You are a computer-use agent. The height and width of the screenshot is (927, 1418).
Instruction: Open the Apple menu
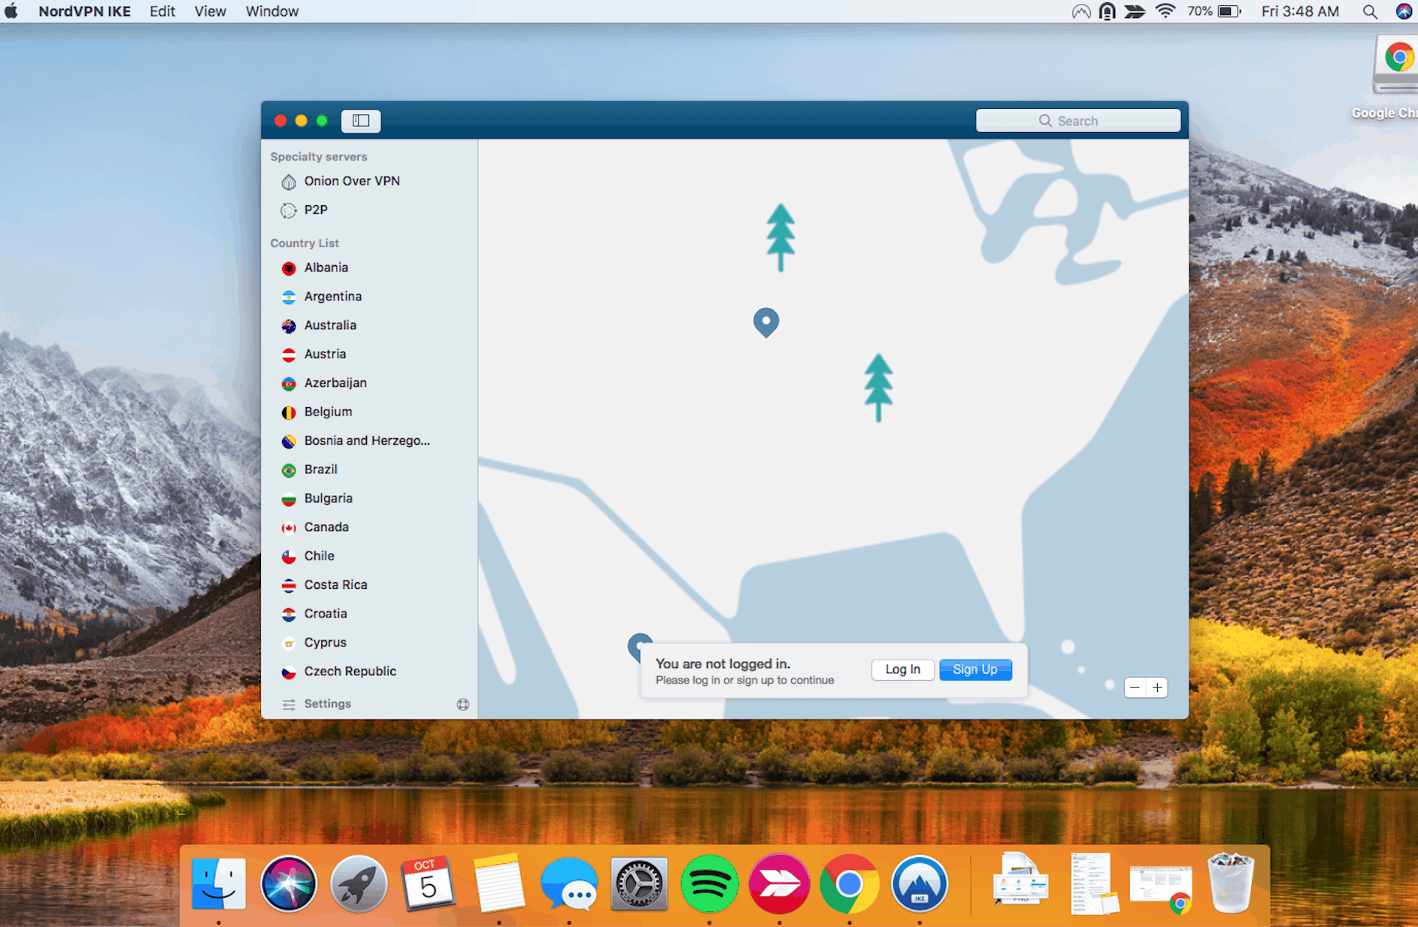(12, 11)
